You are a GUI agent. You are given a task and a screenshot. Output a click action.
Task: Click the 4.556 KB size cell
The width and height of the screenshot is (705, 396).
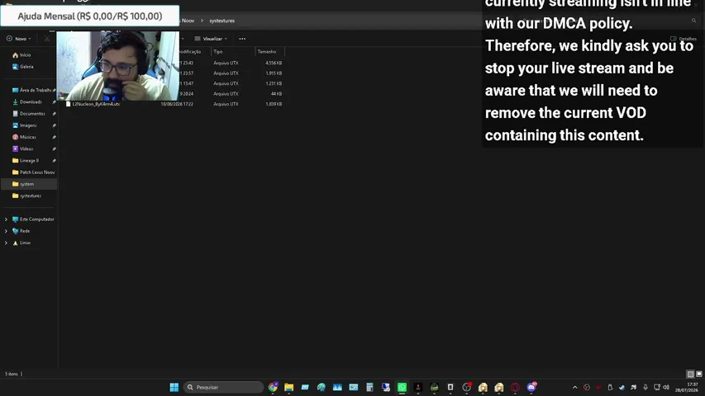[x=274, y=63]
